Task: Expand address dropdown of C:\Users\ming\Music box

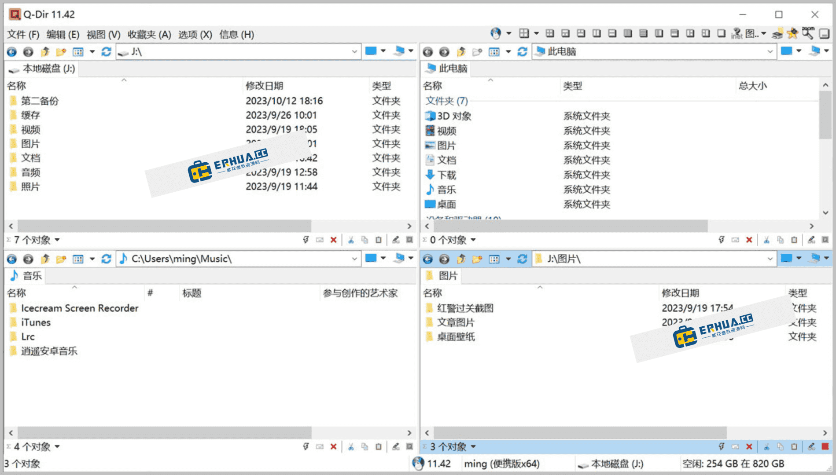Action: pyautogui.click(x=354, y=259)
